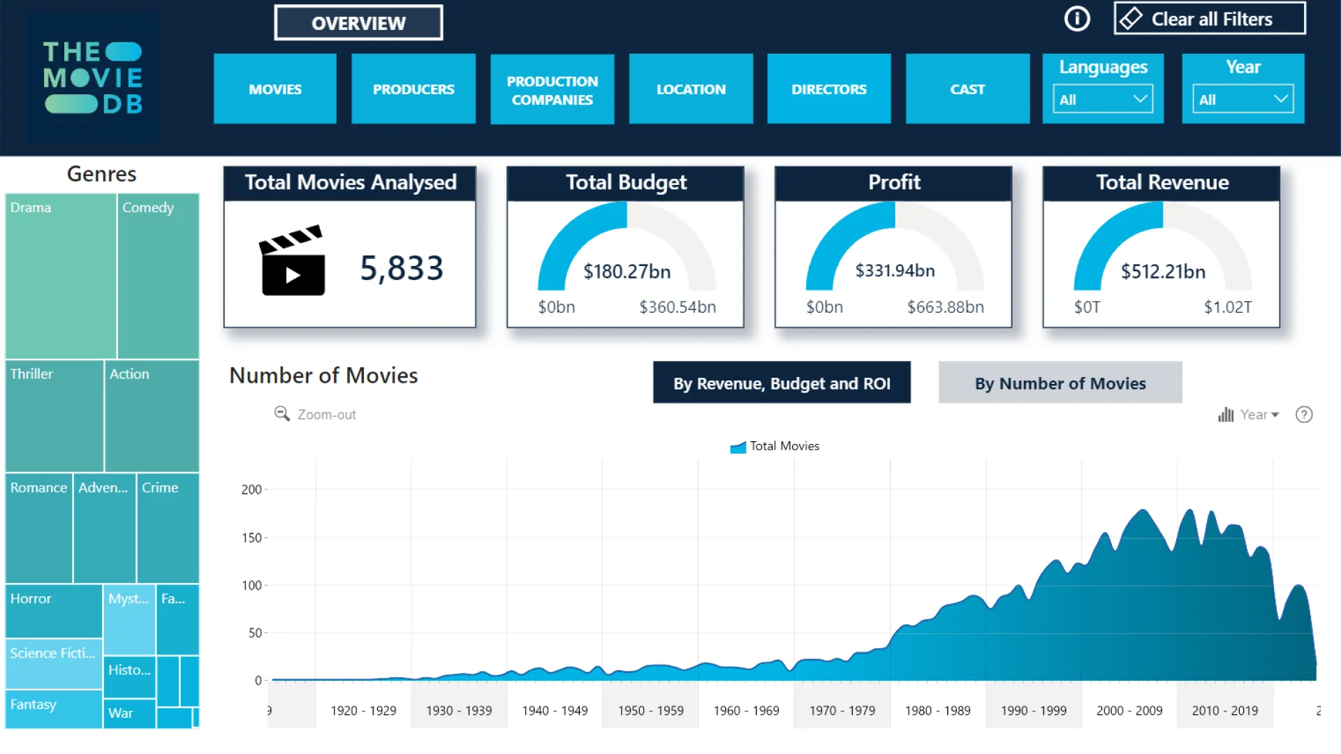Viewport: 1341px width, 754px height.
Task: Click the info circle icon
Action: (1077, 19)
